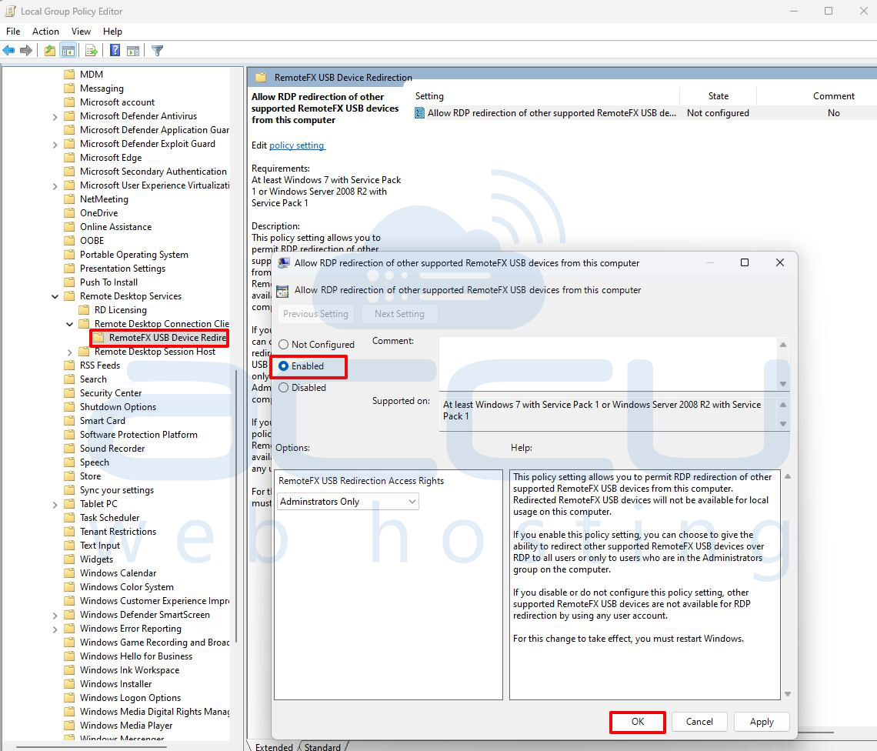Click Comment box scroll down arrow
Viewport: 877px width, 751px height.
click(783, 384)
